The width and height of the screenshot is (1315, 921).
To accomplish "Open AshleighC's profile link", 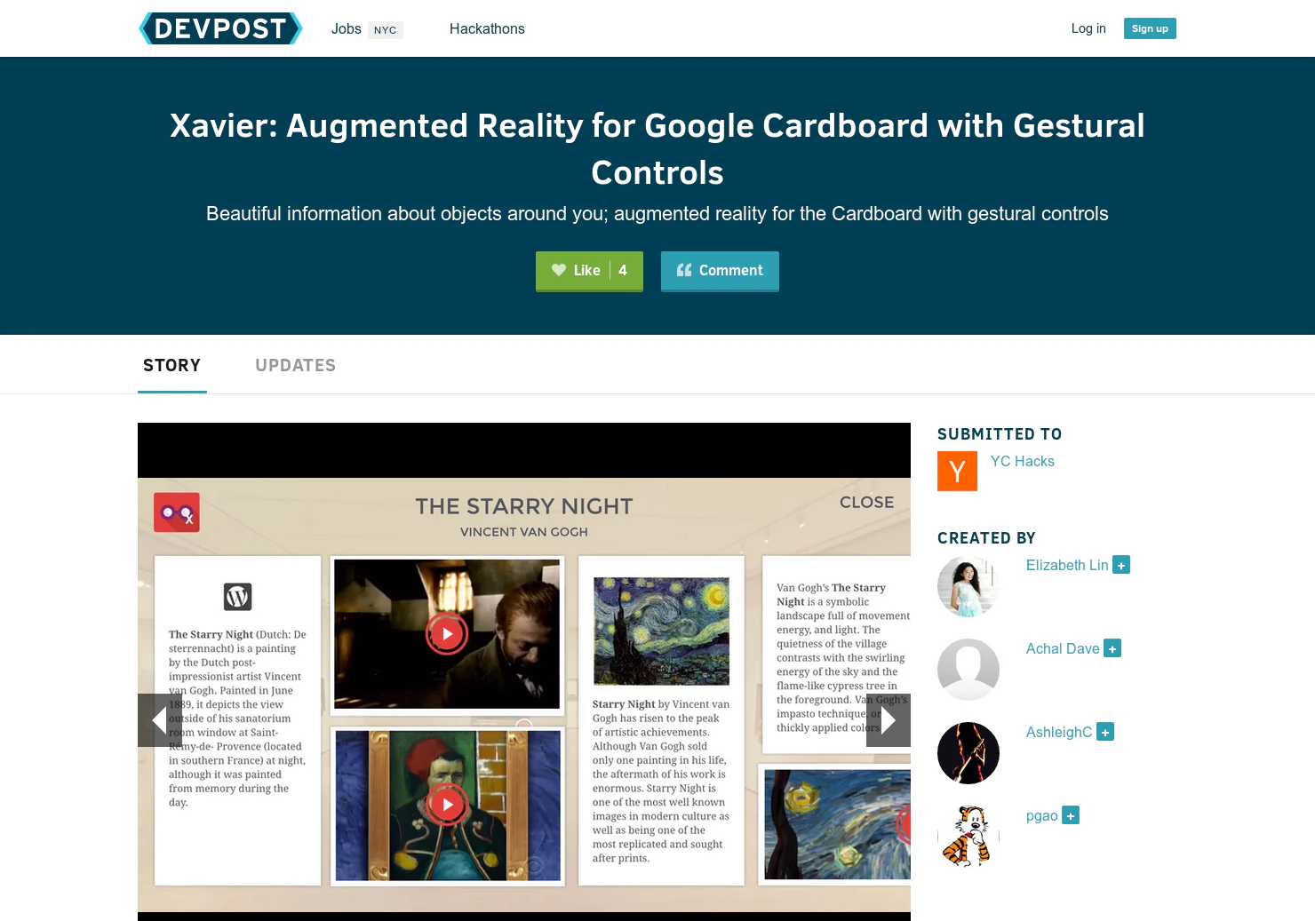I will (x=1059, y=732).
